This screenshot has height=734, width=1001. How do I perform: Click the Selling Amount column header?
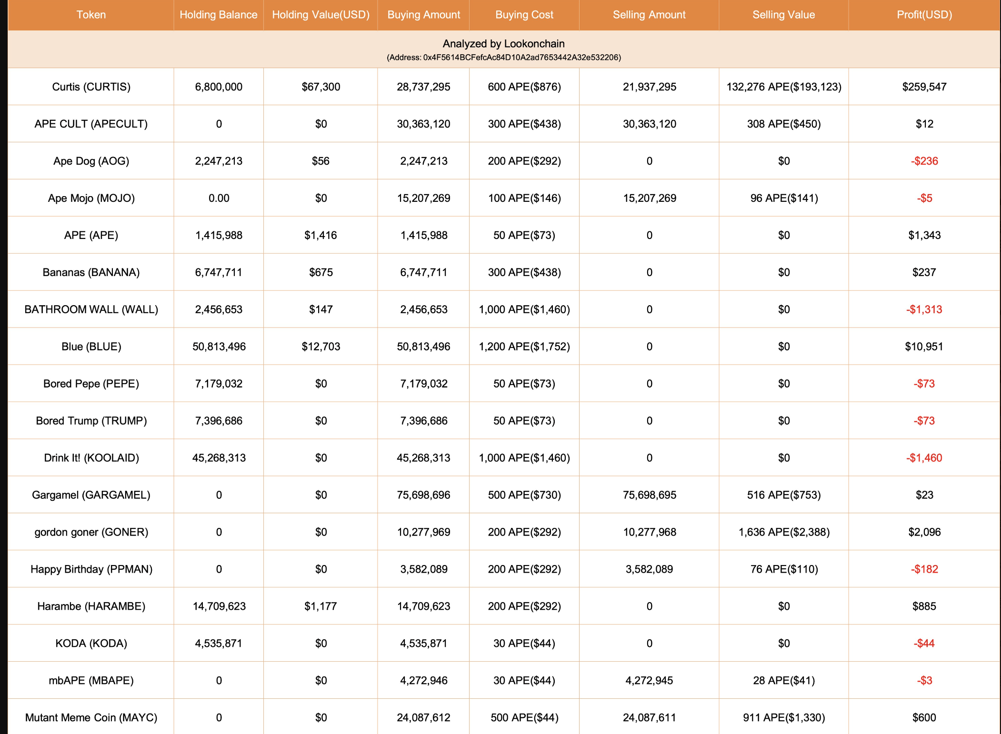click(x=649, y=15)
